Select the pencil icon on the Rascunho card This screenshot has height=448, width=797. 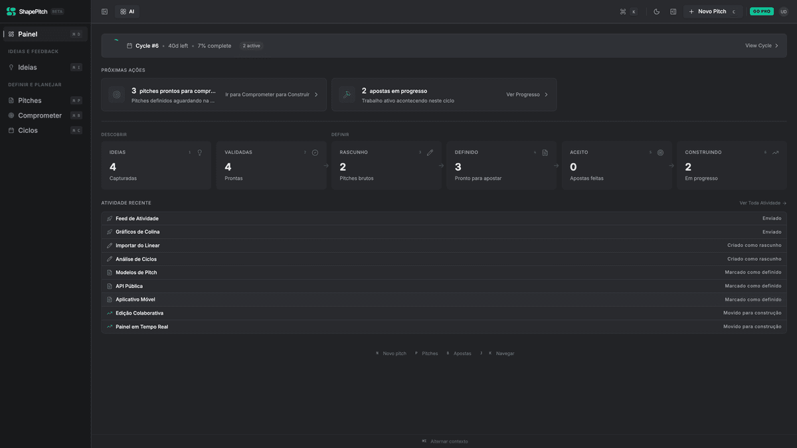(430, 152)
